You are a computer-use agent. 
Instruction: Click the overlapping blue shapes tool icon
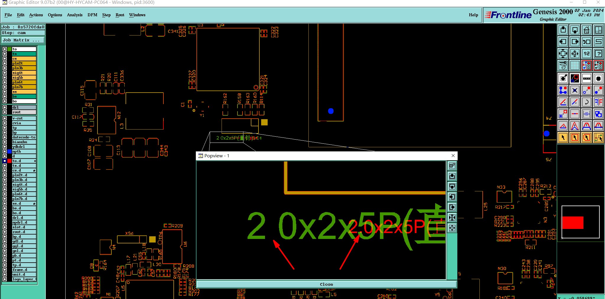coord(599,114)
